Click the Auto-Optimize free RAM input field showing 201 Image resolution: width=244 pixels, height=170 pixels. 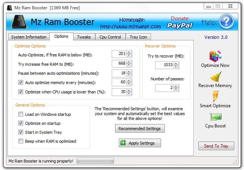[119, 54]
